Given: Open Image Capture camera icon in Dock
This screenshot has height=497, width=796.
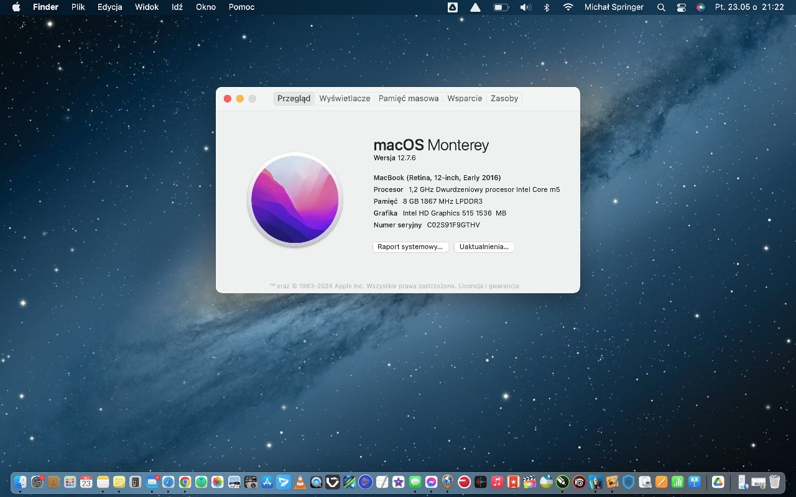Looking at the screenshot, I should pos(250,481).
